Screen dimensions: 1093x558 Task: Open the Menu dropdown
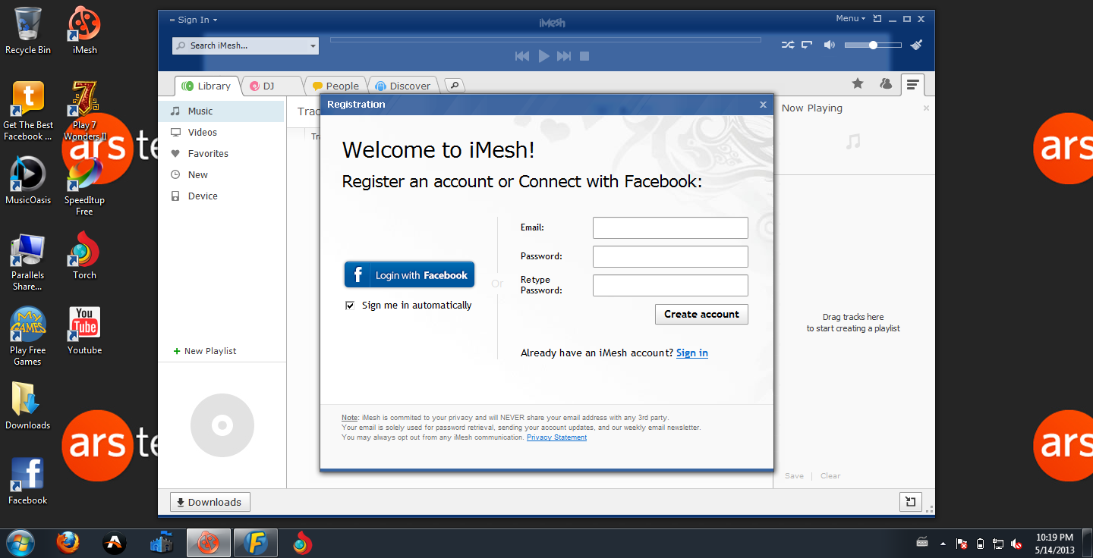tap(850, 18)
